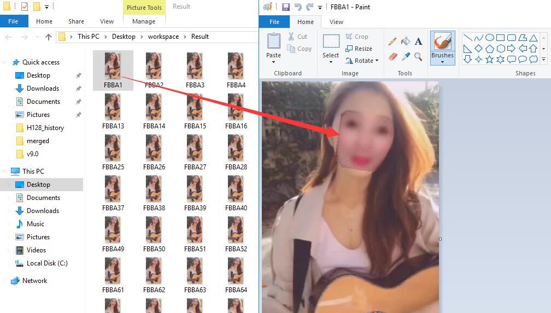Image resolution: width=551 pixels, height=313 pixels.
Task: Click the Brushes tool icon
Action: [442, 42]
